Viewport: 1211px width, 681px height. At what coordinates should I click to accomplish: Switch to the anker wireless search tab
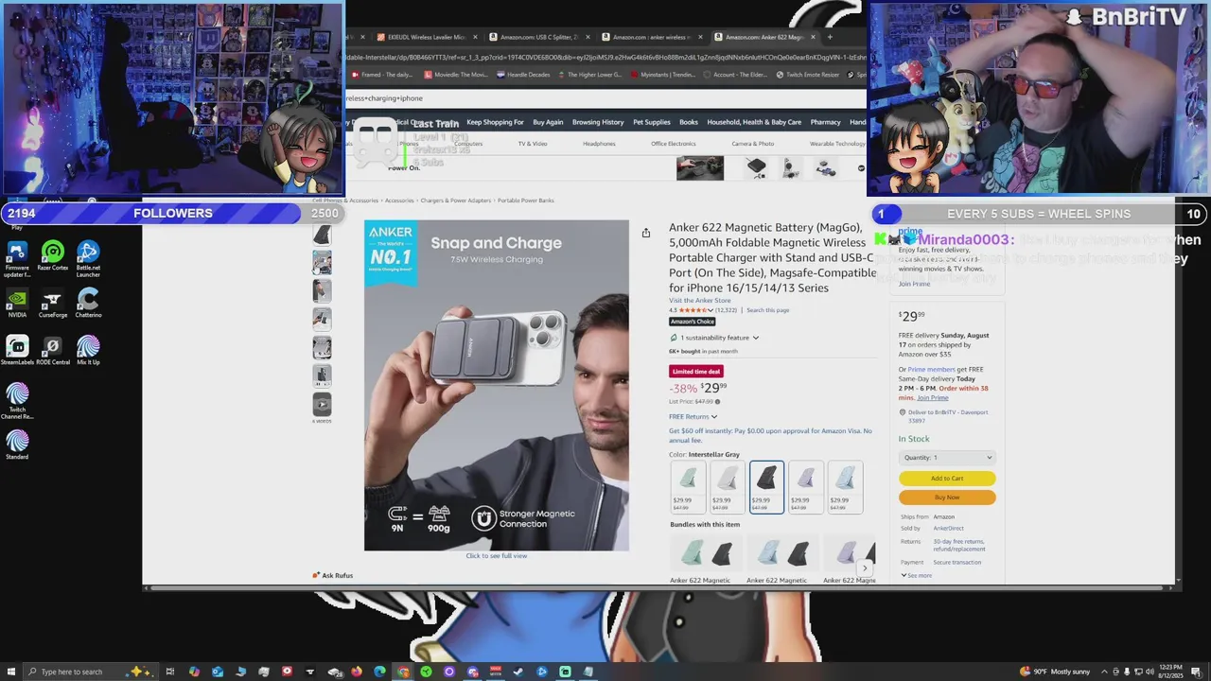click(x=651, y=37)
